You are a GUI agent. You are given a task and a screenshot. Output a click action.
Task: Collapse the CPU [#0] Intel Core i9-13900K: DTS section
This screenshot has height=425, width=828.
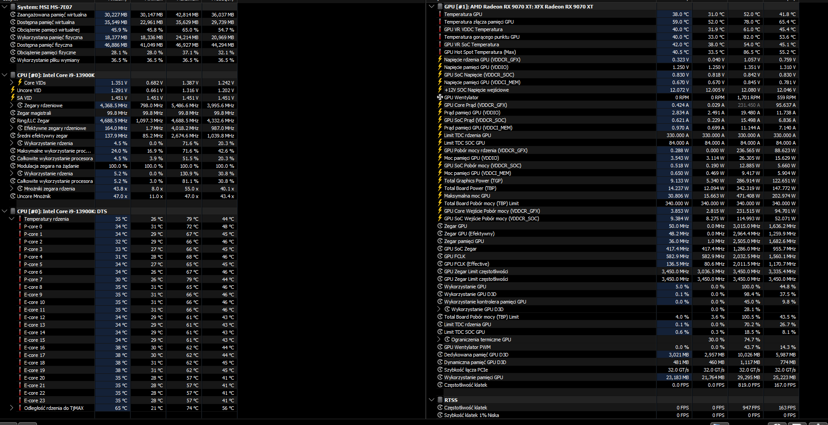[x=4, y=211]
